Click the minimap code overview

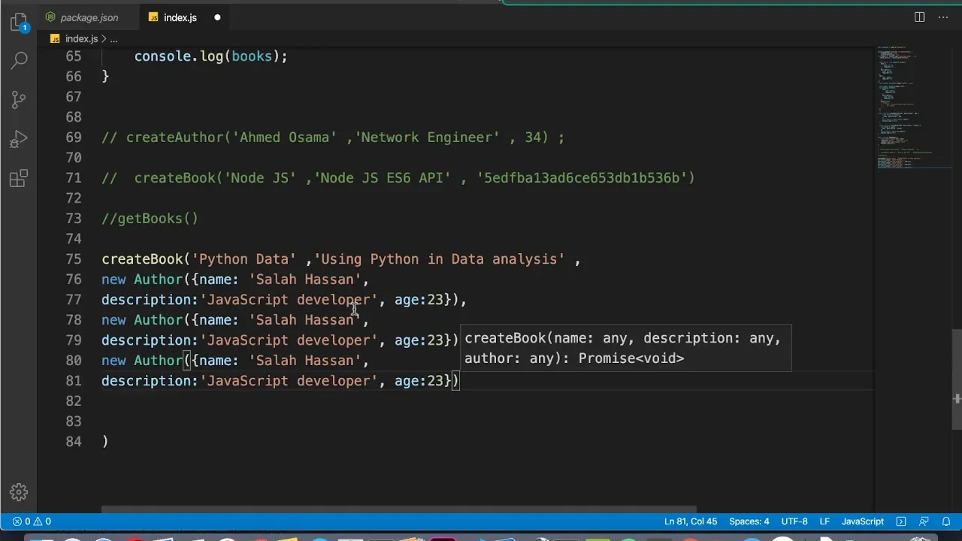click(906, 105)
